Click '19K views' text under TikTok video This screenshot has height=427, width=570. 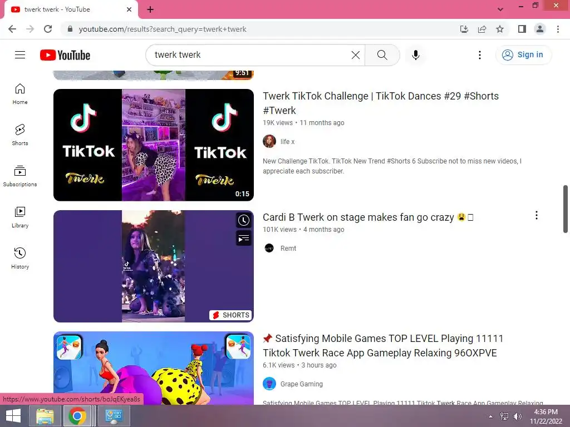click(x=278, y=123)
